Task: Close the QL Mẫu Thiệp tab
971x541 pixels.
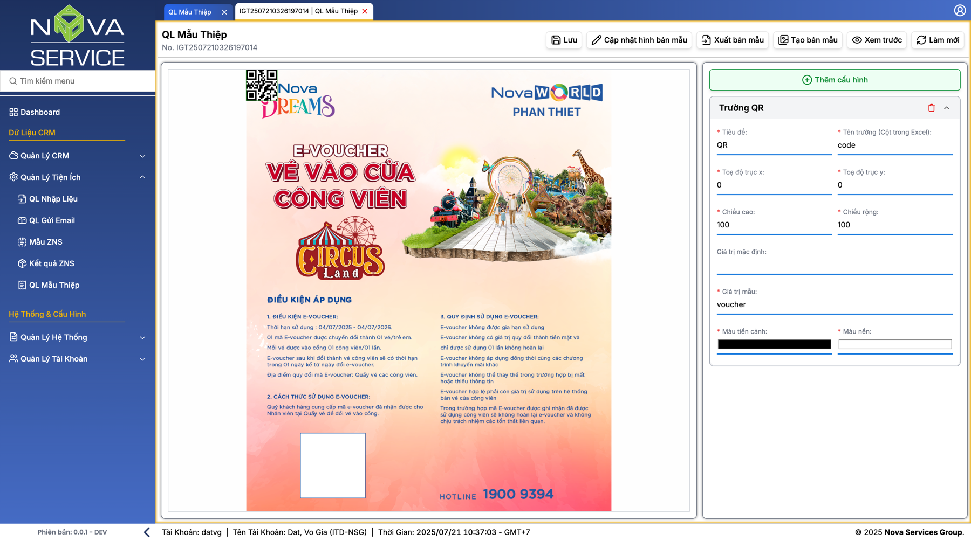Action: (x=224, y=12)
